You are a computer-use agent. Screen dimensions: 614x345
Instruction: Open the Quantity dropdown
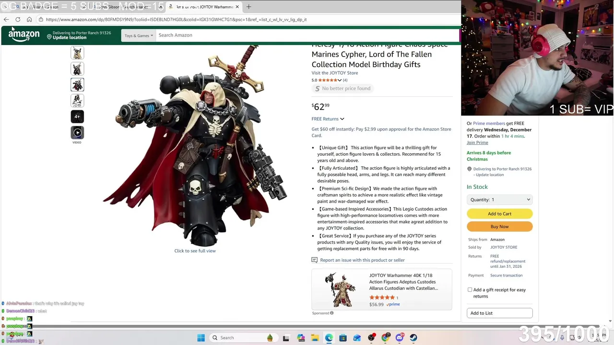coord(500,199)
